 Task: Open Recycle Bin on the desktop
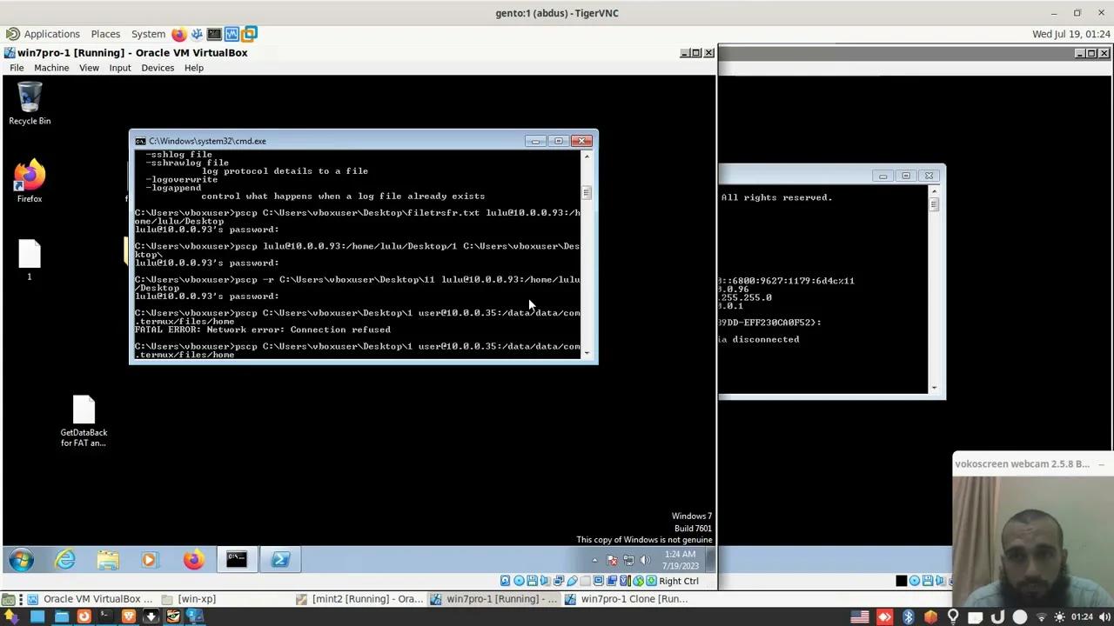point(30,103)
